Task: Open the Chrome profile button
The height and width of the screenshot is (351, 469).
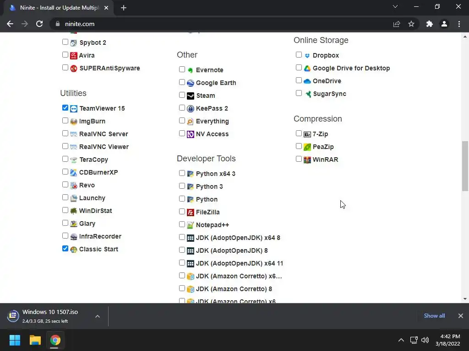Action: coord(444,24)
